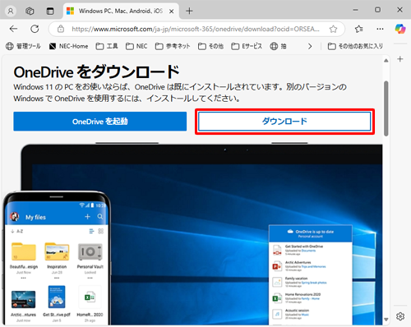Screen dimensions: 411x327
Task: Click OneDrive is up to date header
Action: 311,233
